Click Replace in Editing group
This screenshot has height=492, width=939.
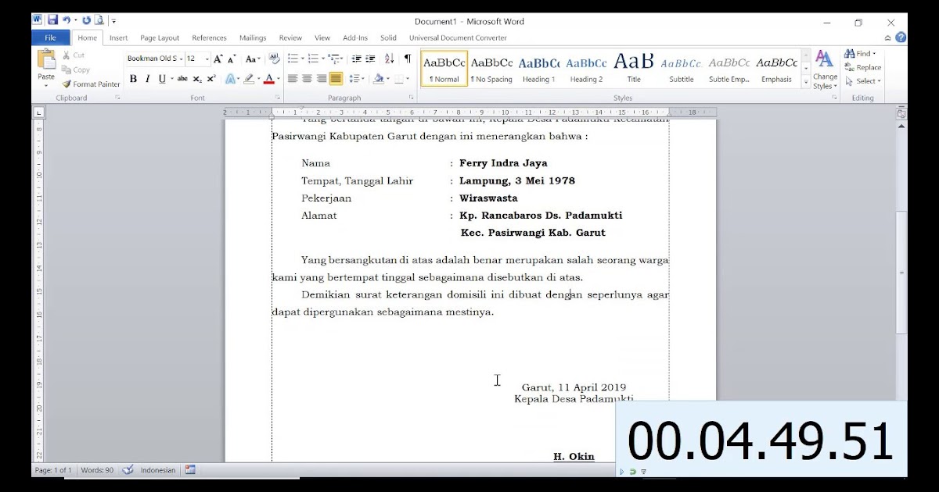[x=862, y=68]
